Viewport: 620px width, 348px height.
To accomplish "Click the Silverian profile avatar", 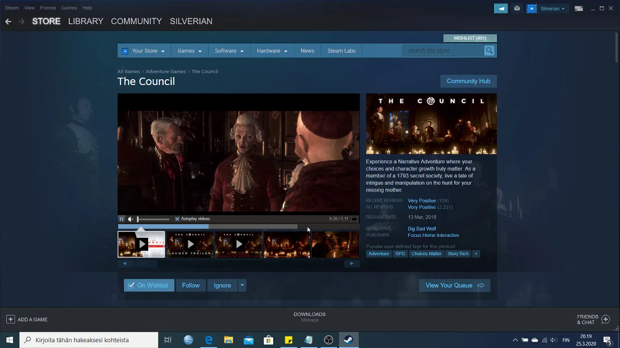I will [x=531, y=8].
